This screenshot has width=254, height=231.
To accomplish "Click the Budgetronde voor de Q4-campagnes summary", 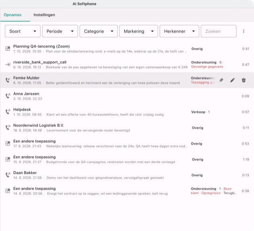I will pos(110,162).
